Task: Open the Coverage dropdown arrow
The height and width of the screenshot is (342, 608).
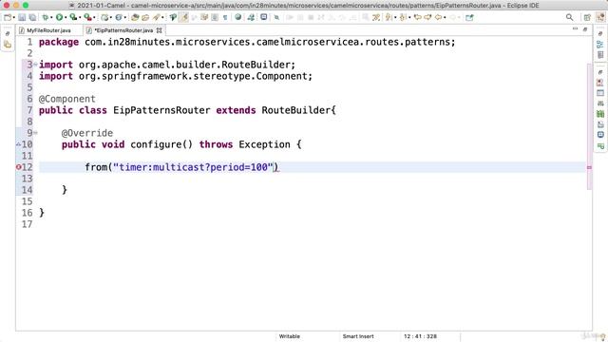Action: click(x=80, y=18)
